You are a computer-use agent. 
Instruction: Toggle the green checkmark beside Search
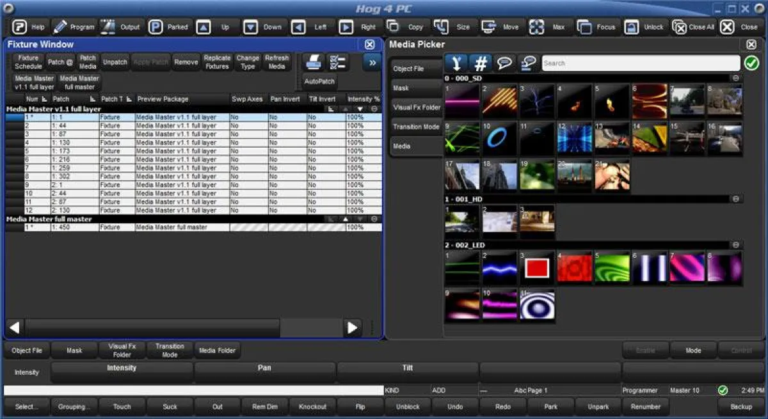751,63
